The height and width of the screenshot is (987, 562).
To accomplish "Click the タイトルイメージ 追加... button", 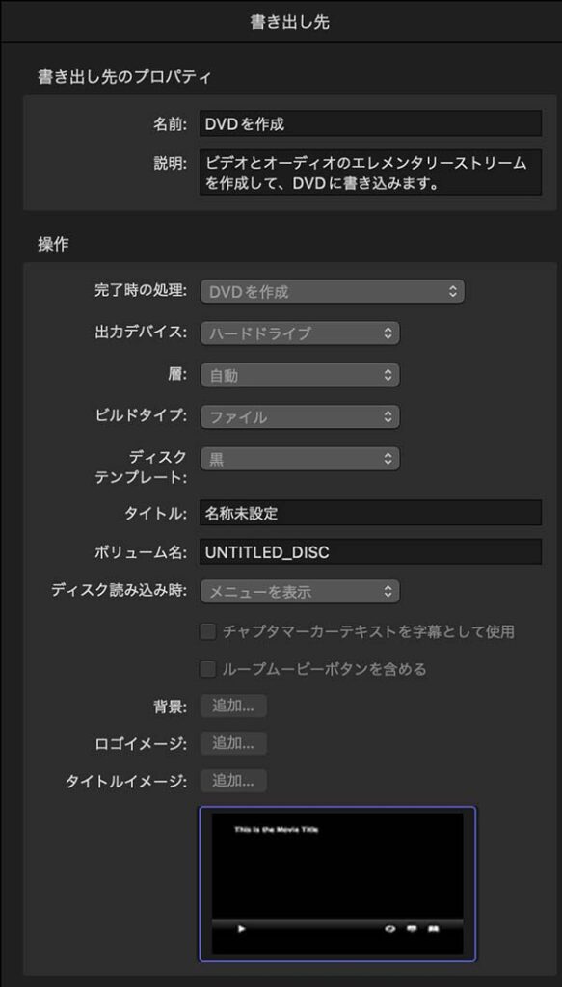I will 233,781.
